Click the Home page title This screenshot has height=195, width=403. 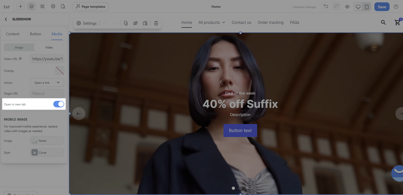216,7
